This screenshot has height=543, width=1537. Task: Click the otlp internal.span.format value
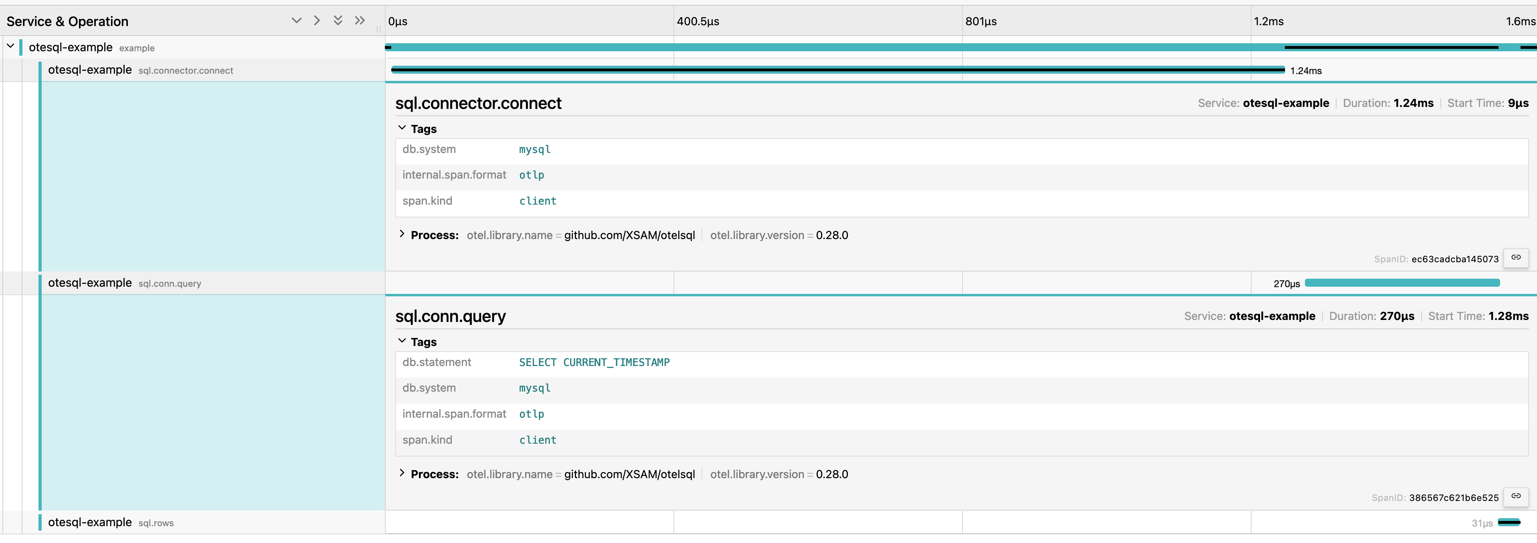click(x=531, y=175)
